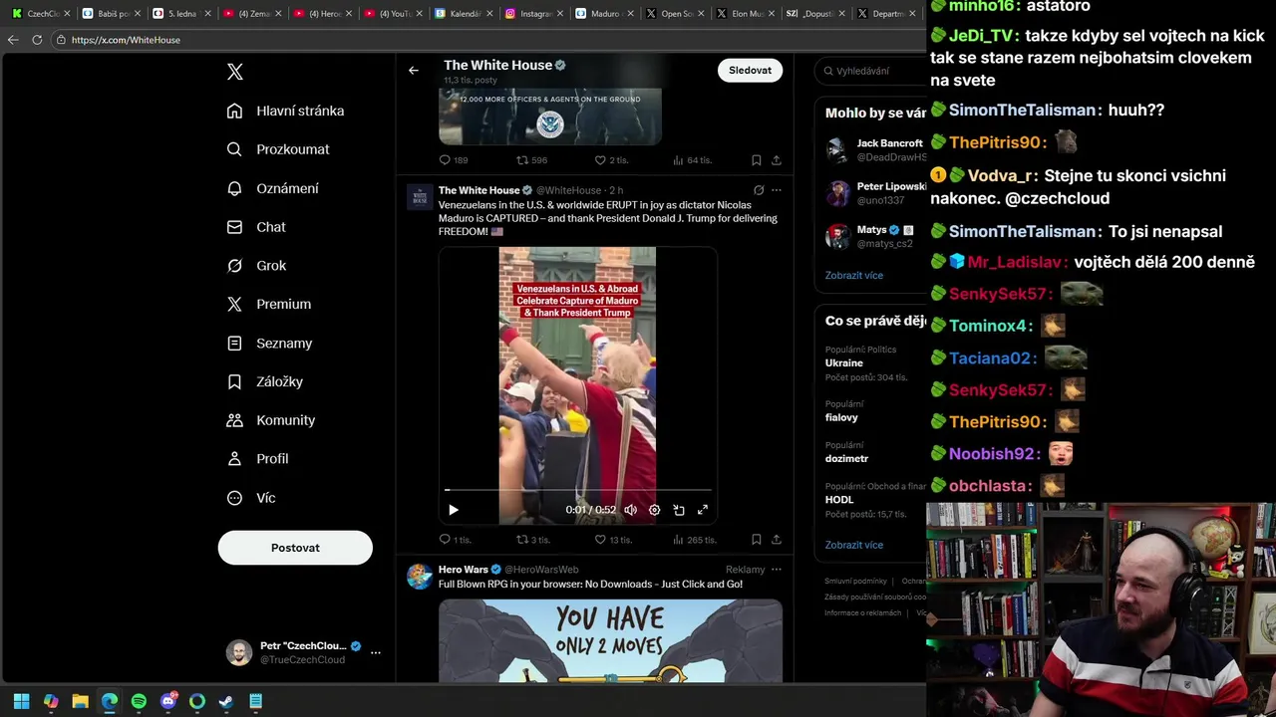Click the browser back arrow

point(13,40)
